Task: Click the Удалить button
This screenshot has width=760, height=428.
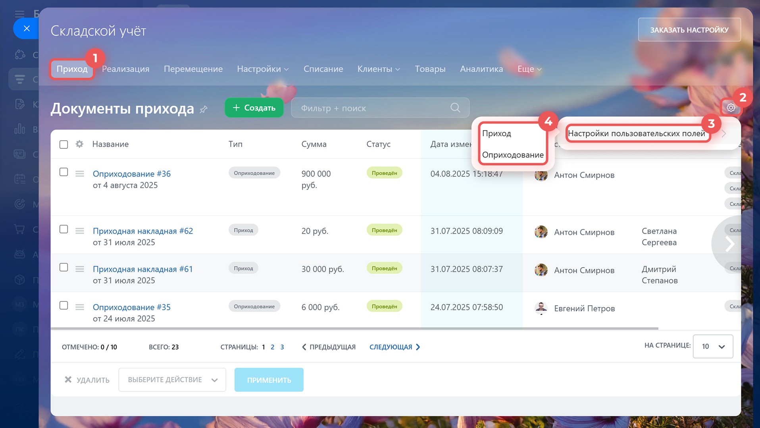Action: [x=87, y=380]
